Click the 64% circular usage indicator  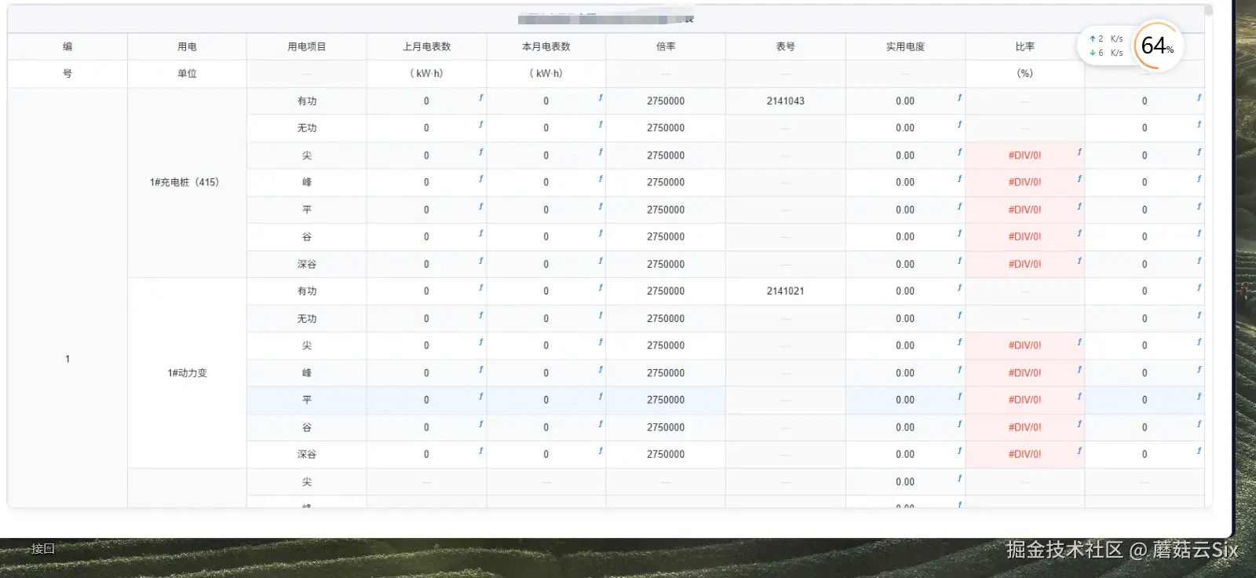click(1158, 46)
